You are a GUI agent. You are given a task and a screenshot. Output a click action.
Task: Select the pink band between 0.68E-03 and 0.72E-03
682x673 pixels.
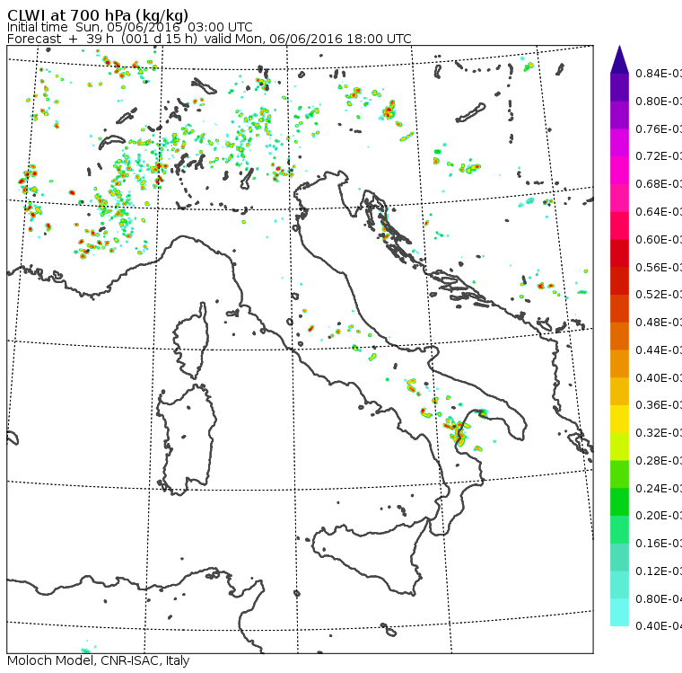(619, 171)
